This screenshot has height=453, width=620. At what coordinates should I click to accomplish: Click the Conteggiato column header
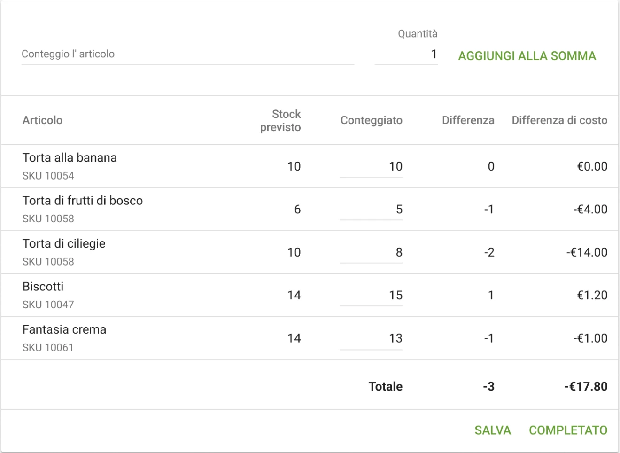pos(371,120)
